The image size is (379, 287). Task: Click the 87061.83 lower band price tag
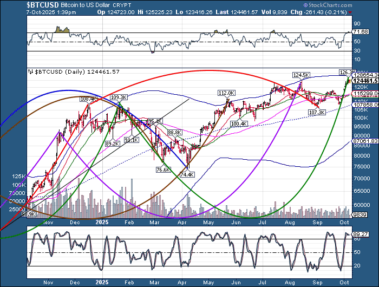tap(364, 140)
